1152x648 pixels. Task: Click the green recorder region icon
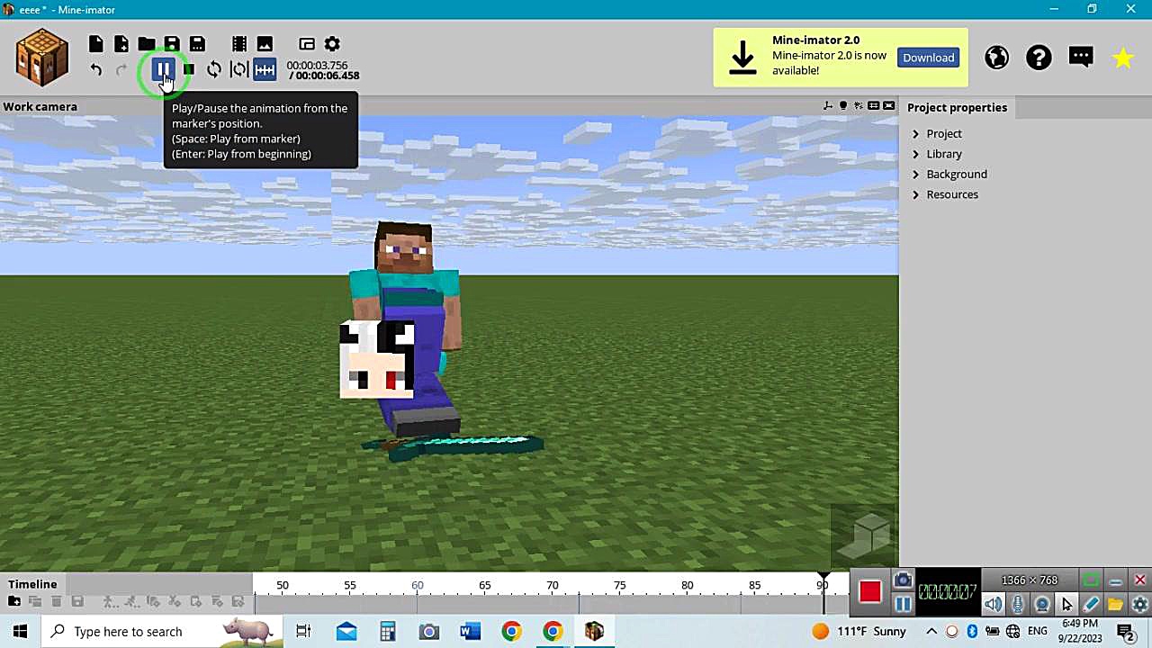click(1091, 580)
